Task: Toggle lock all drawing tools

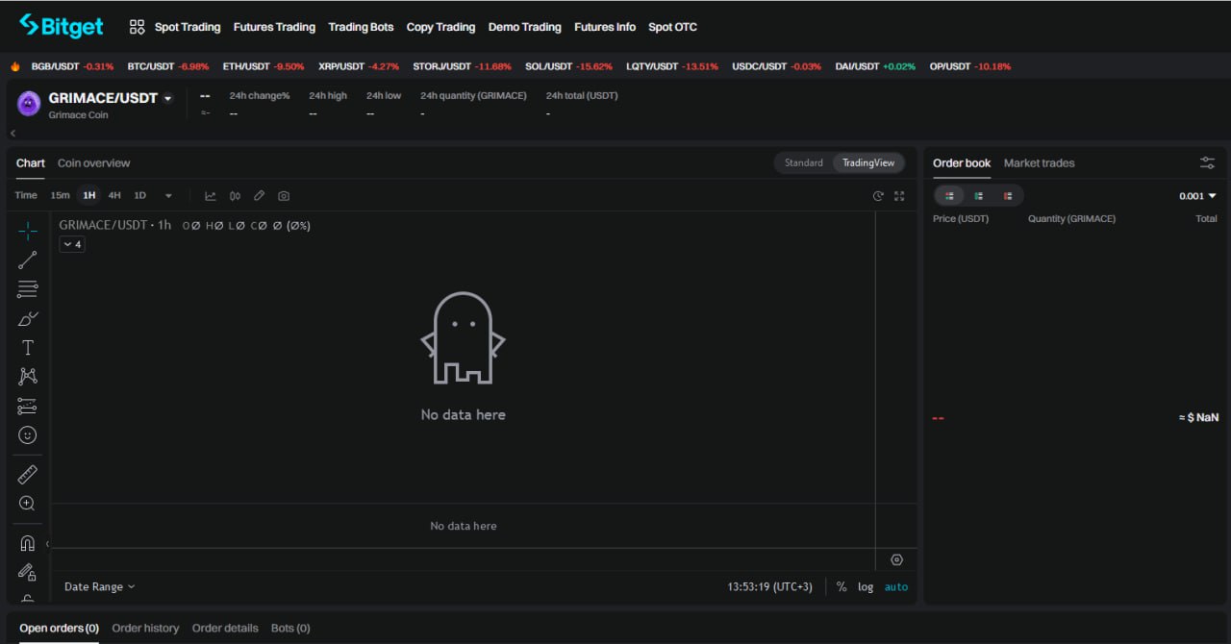Action: click(x=28, y=573)
